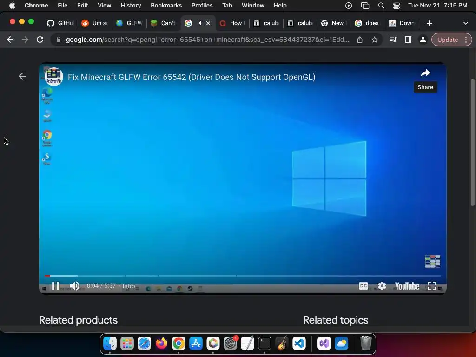
Task: Click Chrome forward navigation button
Action: [25, 40]
